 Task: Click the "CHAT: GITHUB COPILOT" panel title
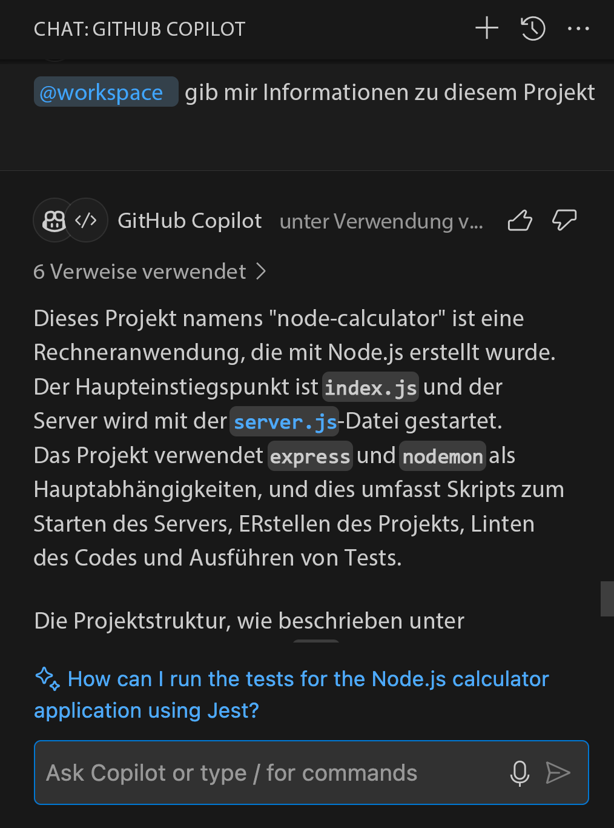point(139,29)
